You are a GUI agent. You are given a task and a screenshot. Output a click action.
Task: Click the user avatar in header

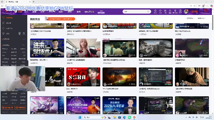[186, 11]
